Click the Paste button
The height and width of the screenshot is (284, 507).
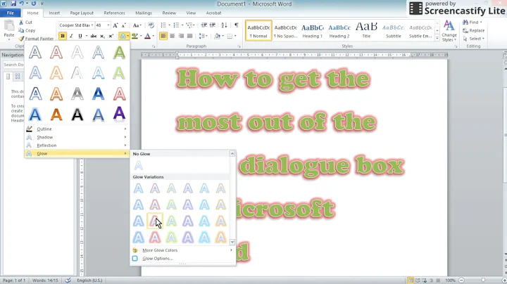(x=8, y=29)
